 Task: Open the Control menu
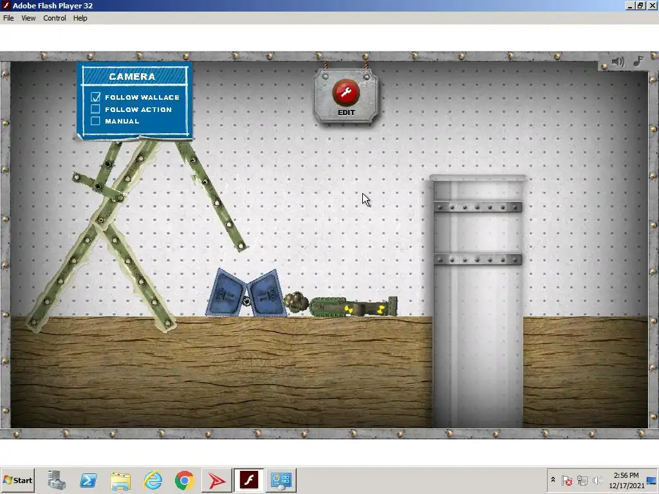pos(55,18)
